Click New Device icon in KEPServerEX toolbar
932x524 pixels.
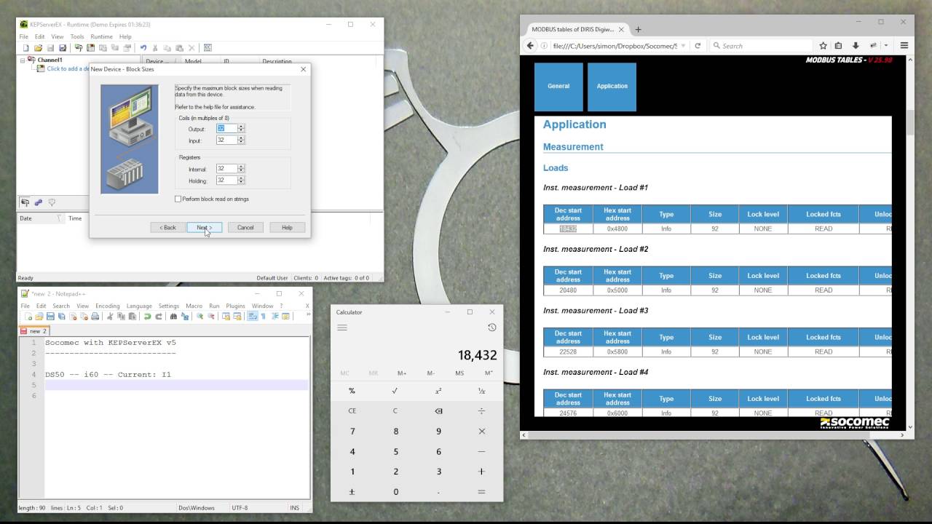[x=91, y=48]
